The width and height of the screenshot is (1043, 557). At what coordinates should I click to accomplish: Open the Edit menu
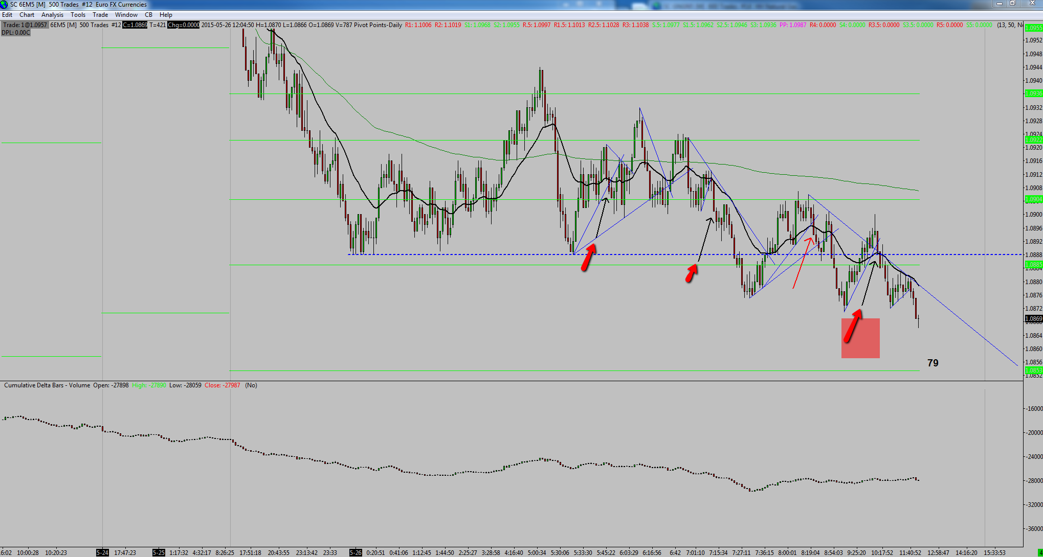click(7, 15)
